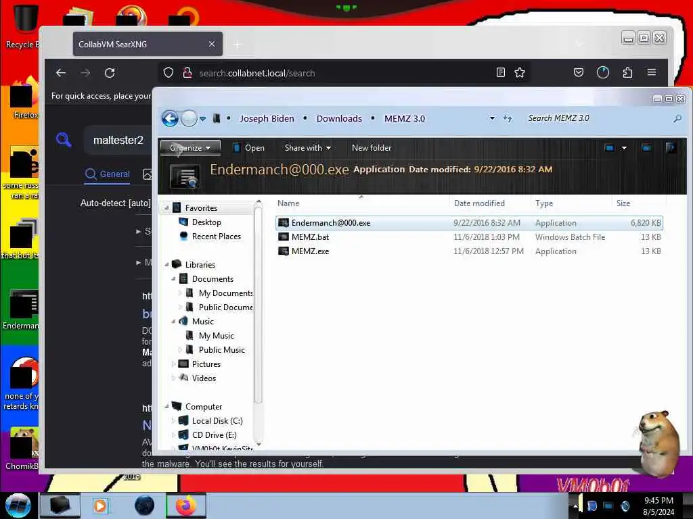Open view options dropdown arrow
The width and height of the screenshot is (693, 519).
tap(624, 148)
